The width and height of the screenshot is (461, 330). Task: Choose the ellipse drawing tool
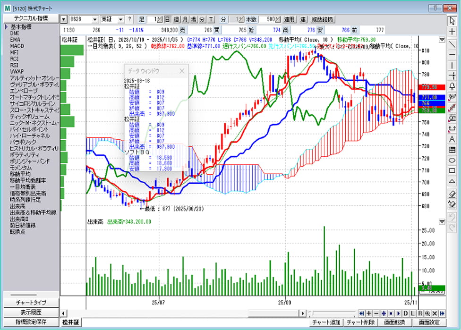click(452, 161)
